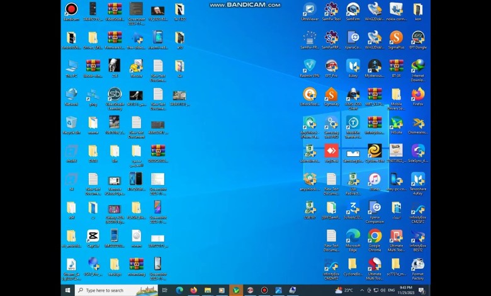Select the 'backup' folder

pos(115,267)
